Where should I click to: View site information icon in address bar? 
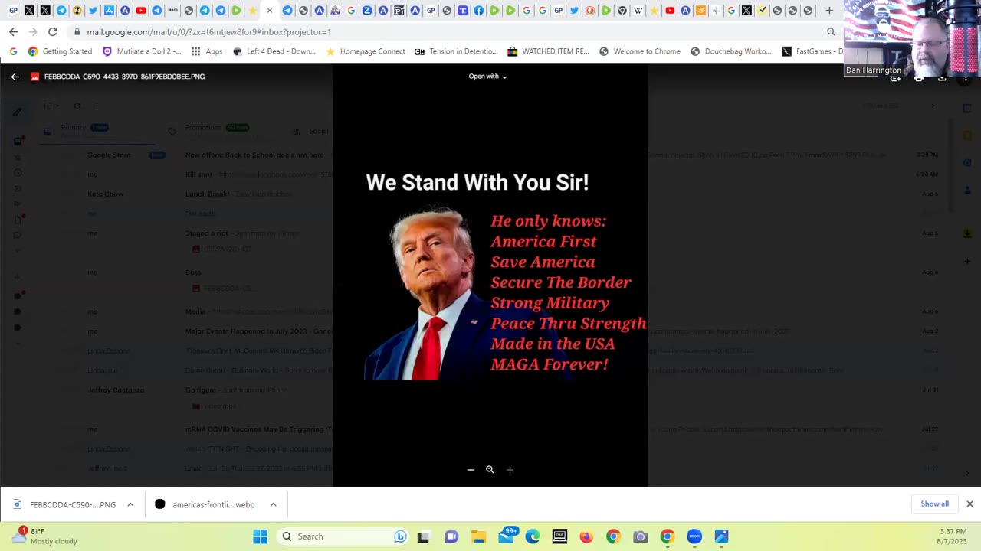coord(77,32)
